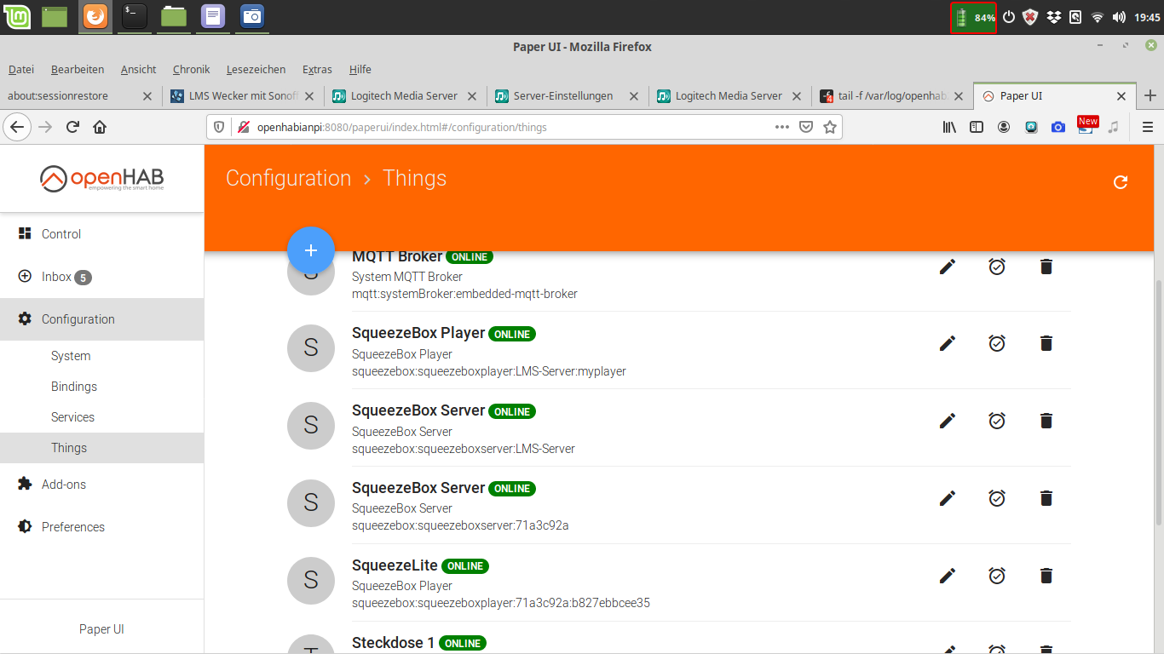Open the Wi-Fi network indicator
The width and height of the screenshot is (1164, 654).
tap(1098, 17)
